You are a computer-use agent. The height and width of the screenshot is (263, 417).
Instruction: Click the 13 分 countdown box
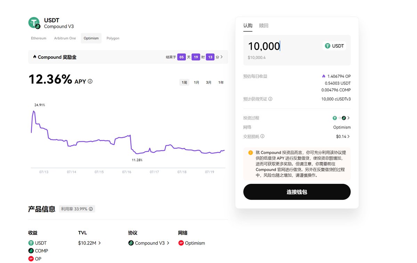210,57
